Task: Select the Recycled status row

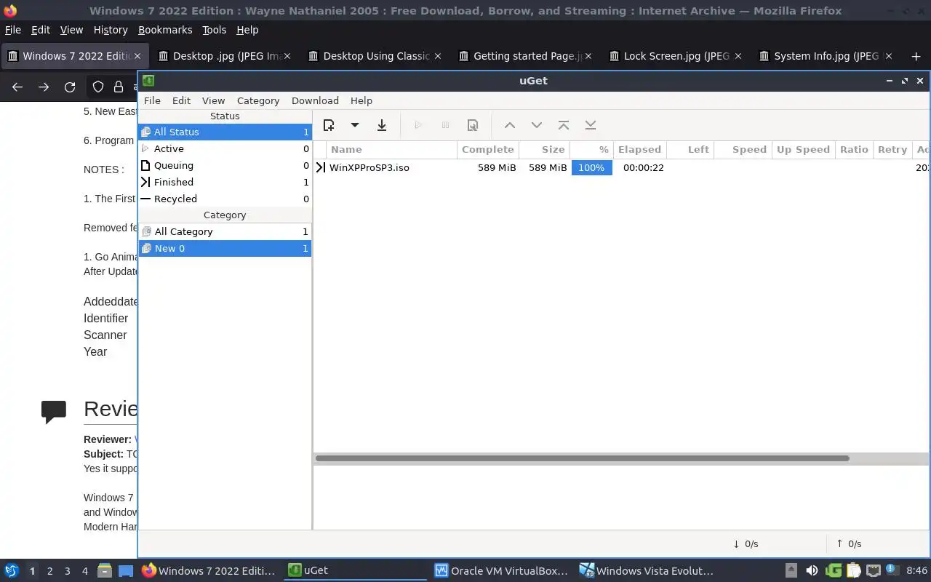Action: click(225, 199)
